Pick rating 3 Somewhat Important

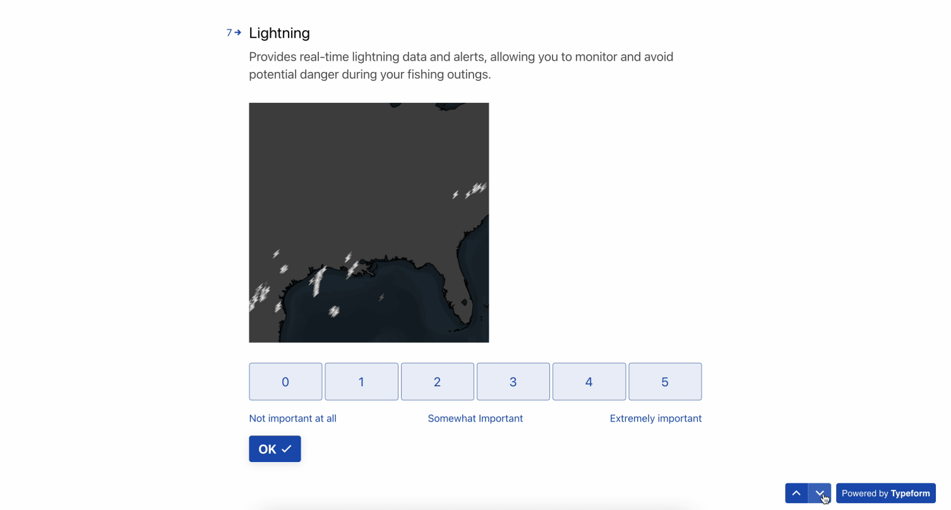click(x=513, y=381)
